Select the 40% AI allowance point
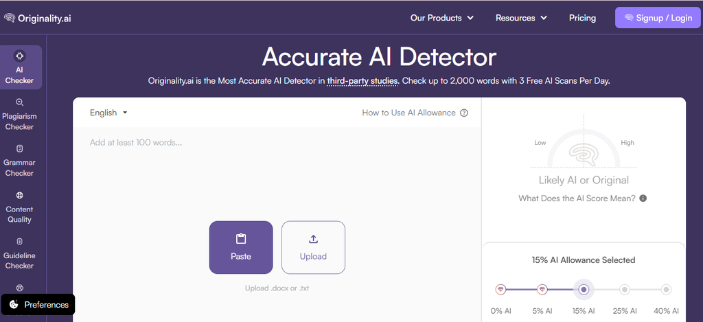The width and height of the screenshot is (703, 322). click(666, 290)
